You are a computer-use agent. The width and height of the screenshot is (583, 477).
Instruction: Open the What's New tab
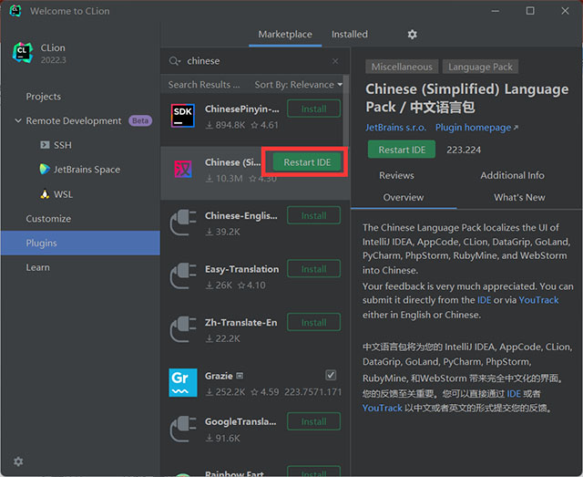click(x=519, y=197)
